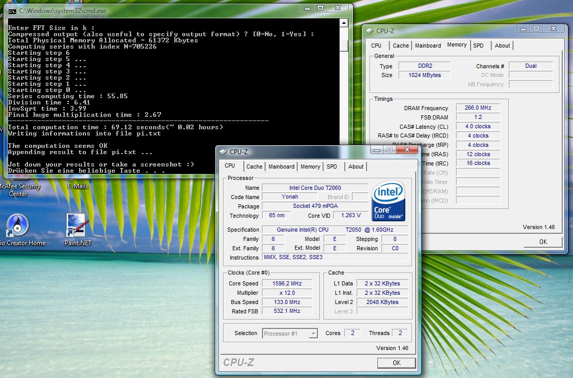573x378 pixels.
Task: Click the FSB:DRAM value '1:2'
Action: coord(478,117)
